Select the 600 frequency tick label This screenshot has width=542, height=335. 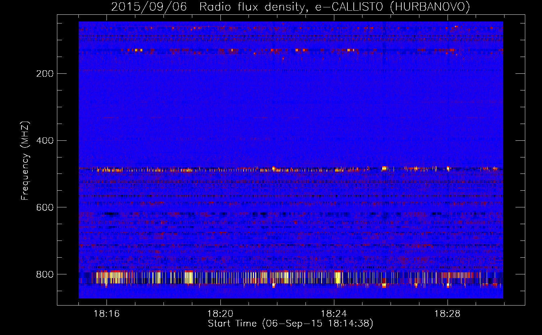coord(45,207)
